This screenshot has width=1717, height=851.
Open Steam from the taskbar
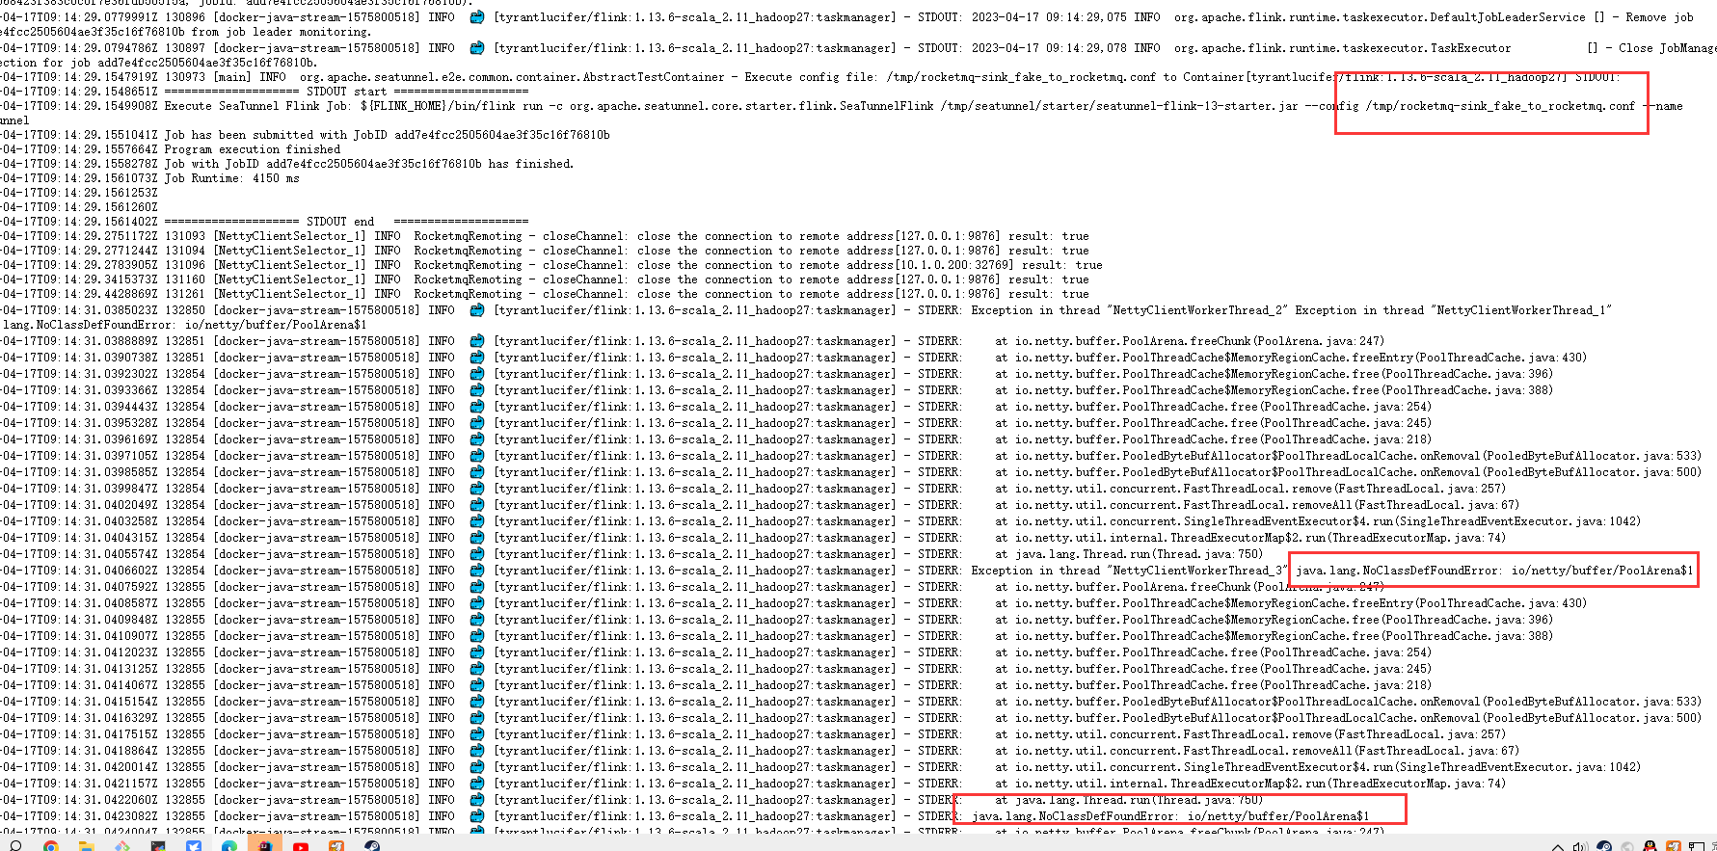click(x=371, y=846)
